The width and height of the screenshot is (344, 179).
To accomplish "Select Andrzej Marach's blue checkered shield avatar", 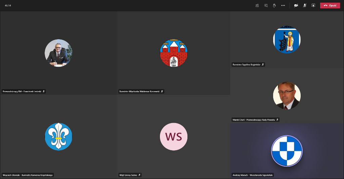I will [x=287, y=151].
